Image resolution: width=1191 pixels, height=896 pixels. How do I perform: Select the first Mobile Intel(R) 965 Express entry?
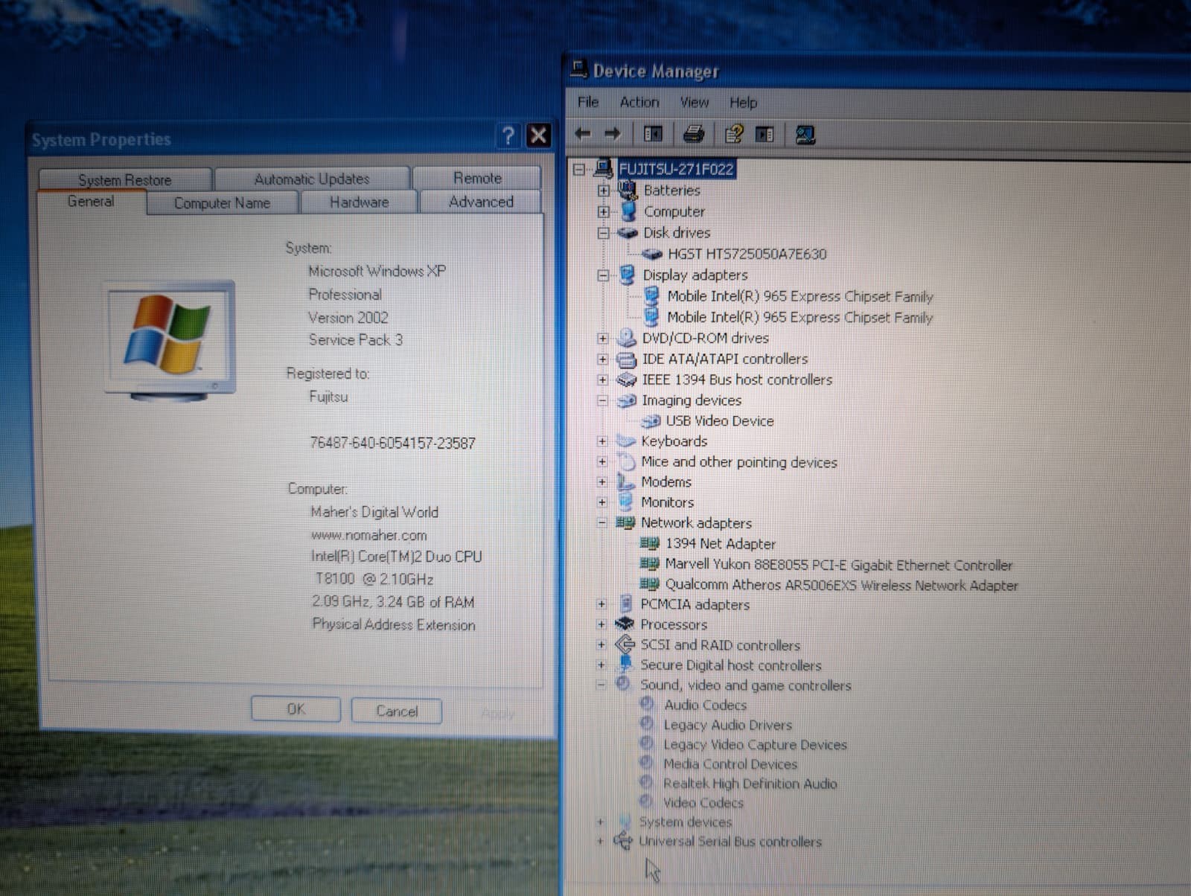[799, 296]
